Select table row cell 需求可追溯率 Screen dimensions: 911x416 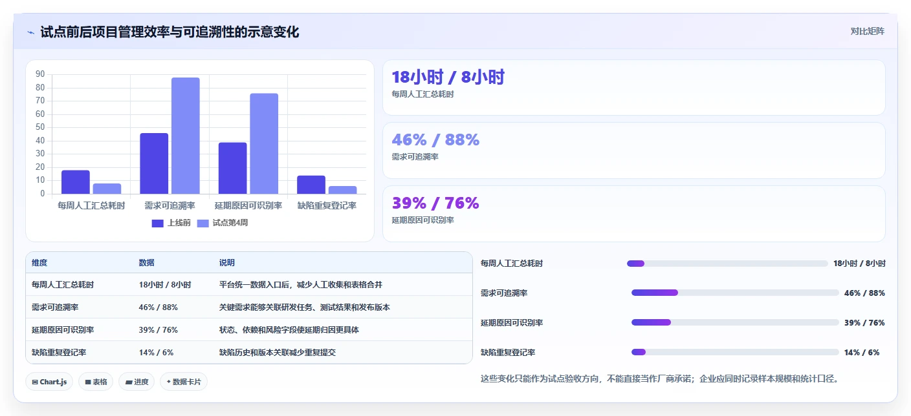click(x=55, y=307)
